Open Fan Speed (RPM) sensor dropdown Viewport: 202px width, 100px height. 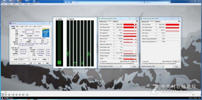pyautogui.click(x=114, y=36)
